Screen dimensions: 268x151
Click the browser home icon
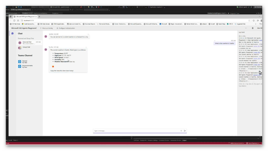pos(18,20)
